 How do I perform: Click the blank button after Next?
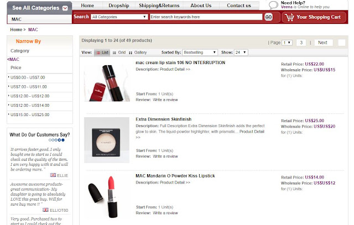(x=342, y=43)
